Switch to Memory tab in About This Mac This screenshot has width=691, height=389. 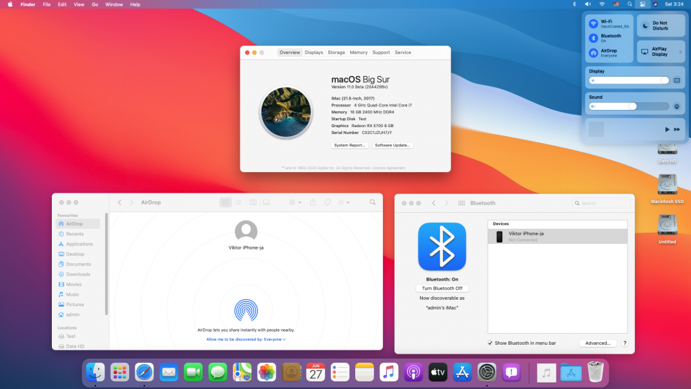359,53
